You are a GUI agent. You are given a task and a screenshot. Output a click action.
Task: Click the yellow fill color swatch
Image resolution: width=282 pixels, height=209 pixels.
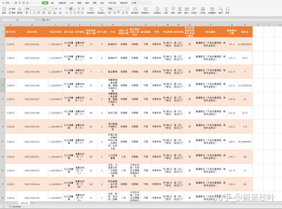[49, 13]
